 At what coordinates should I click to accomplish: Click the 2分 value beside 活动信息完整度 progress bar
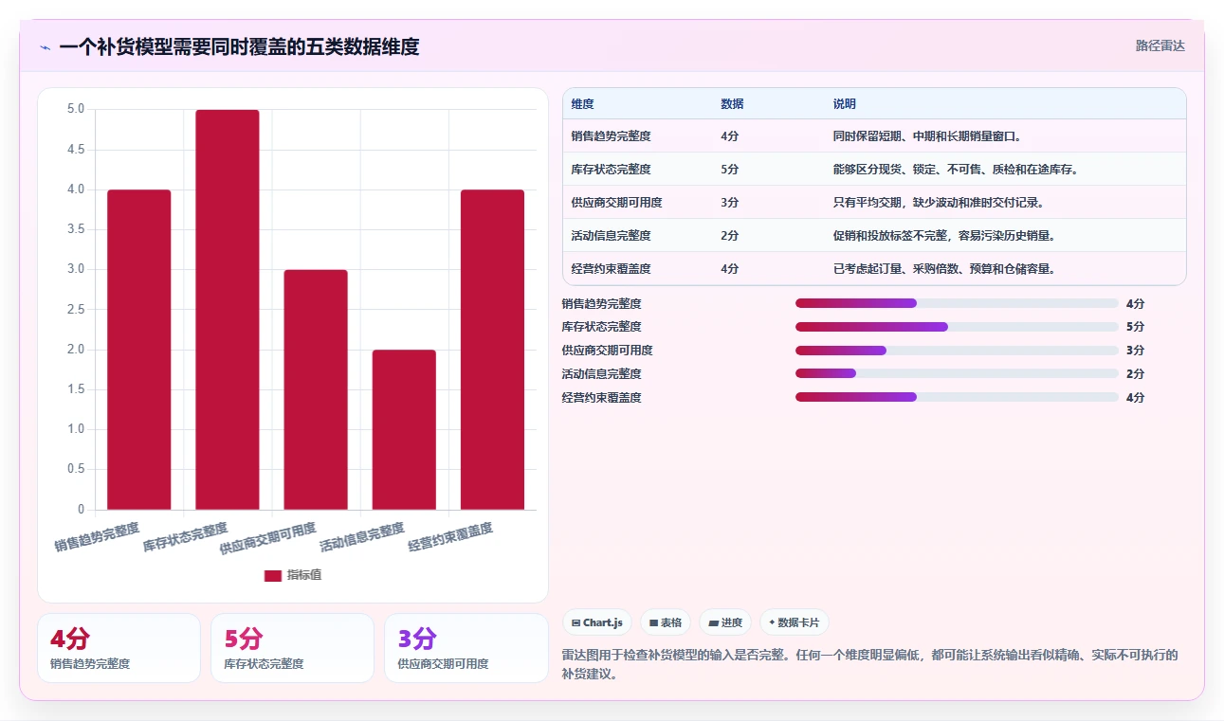(1135, 374)
